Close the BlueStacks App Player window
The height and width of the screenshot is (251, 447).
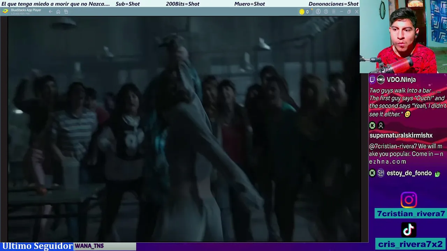(357, 12)
